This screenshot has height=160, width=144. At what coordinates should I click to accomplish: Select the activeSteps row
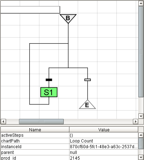(69, 135)
